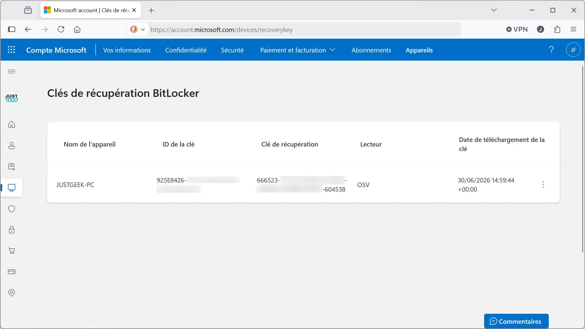Image resolution: width=585 pixels, height=329 pixels.
Task: Open the person info sidebar icon
Action: 12,146
